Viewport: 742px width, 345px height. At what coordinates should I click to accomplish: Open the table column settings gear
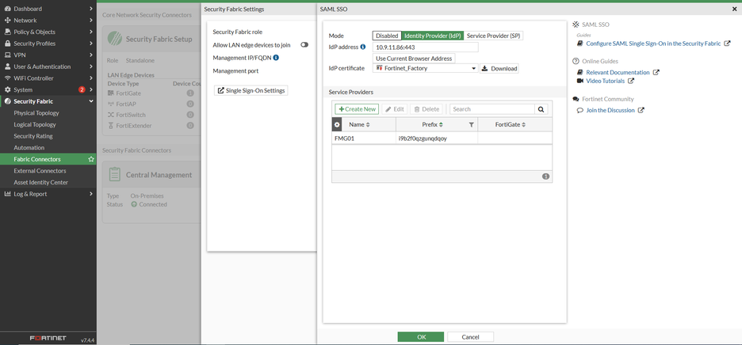tap(337, 125)
